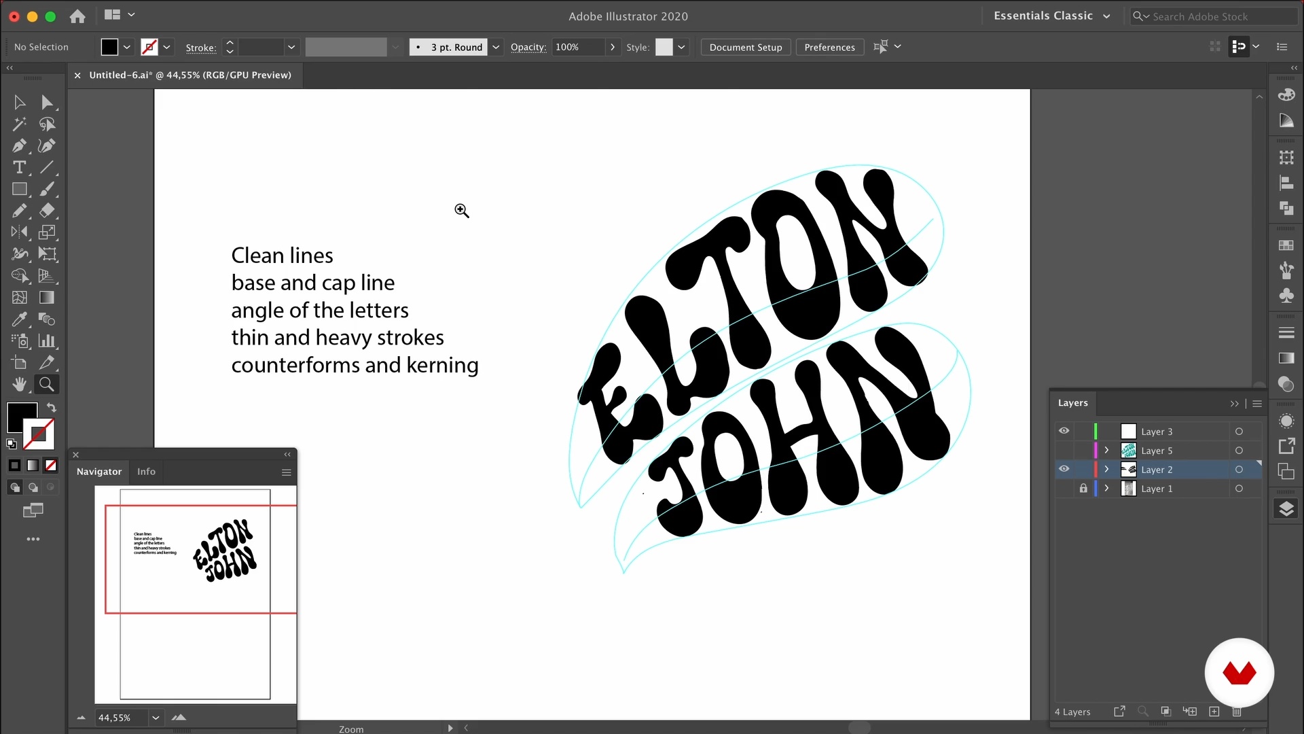Select the Hand tool
This screenshot has width=1304, height=734.
click(x=19, y=385)
